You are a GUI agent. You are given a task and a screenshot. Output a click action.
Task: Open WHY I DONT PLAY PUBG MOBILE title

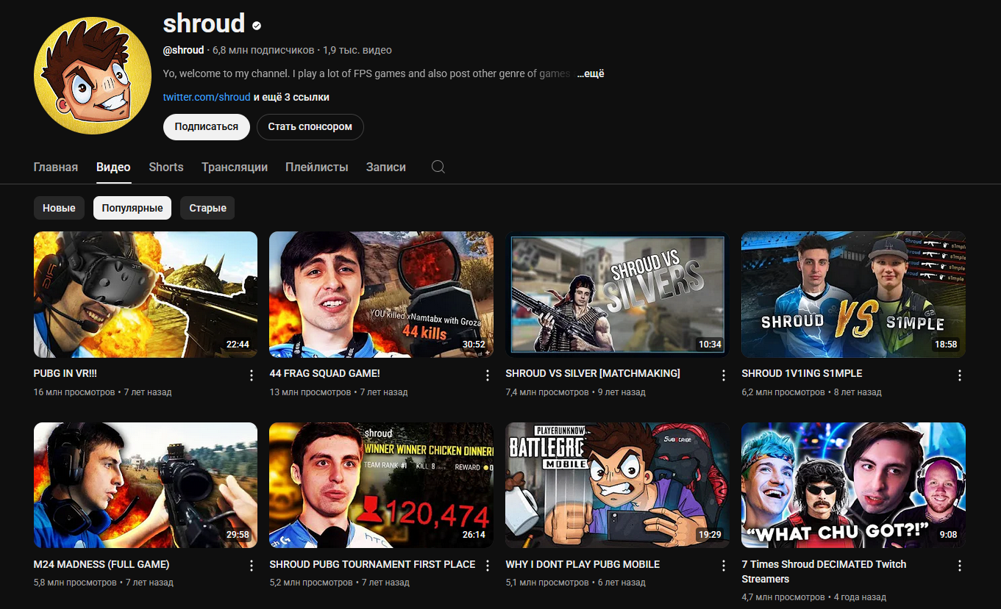[583, 564]
